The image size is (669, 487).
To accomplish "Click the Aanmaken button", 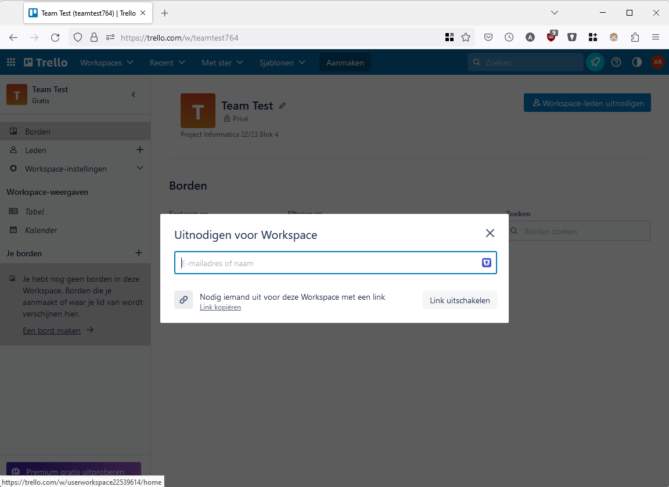I will pos(345,63).
